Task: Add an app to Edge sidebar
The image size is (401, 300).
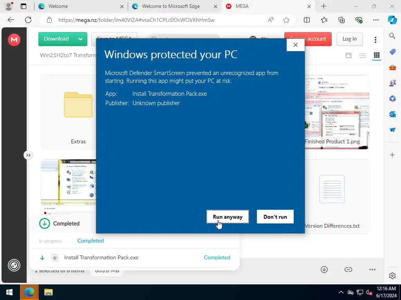Action: click(x=392, y=155)
